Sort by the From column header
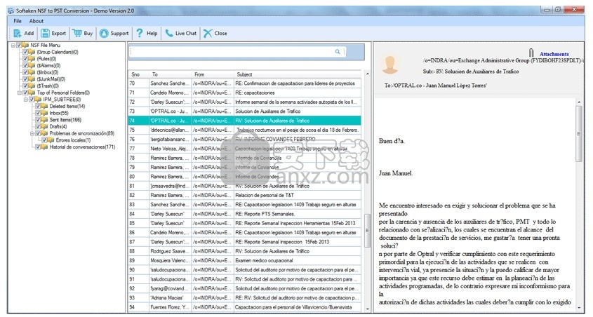This screenshot has width=593, height=317. [x=213, y=74]
